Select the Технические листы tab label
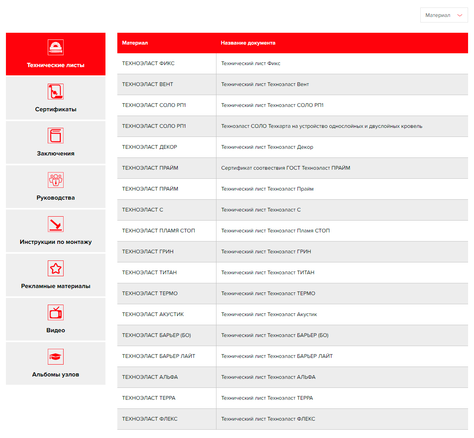The width and height of the screenshot is (474, 438). (x=56, y=65)
